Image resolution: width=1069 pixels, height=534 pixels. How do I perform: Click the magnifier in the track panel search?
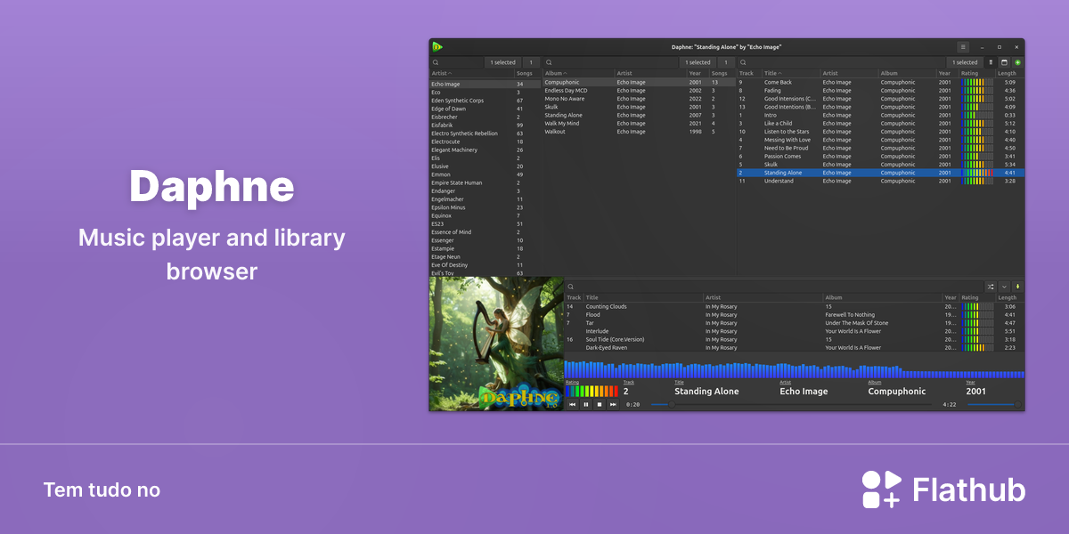745,62
